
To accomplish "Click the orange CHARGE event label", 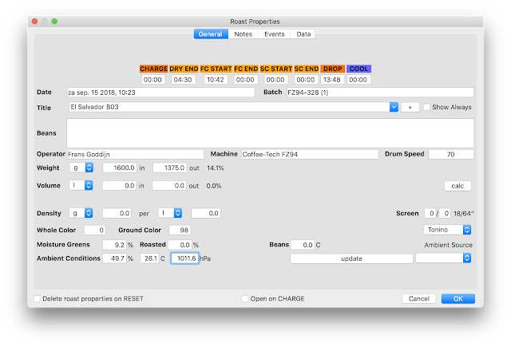I will [153, 69].
